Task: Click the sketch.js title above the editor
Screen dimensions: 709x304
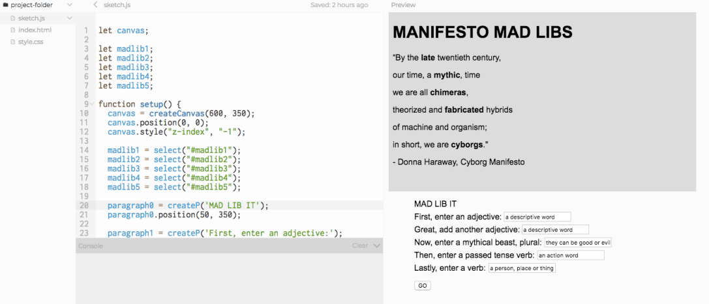Action: pyautogui.click(x=117, y=5)
